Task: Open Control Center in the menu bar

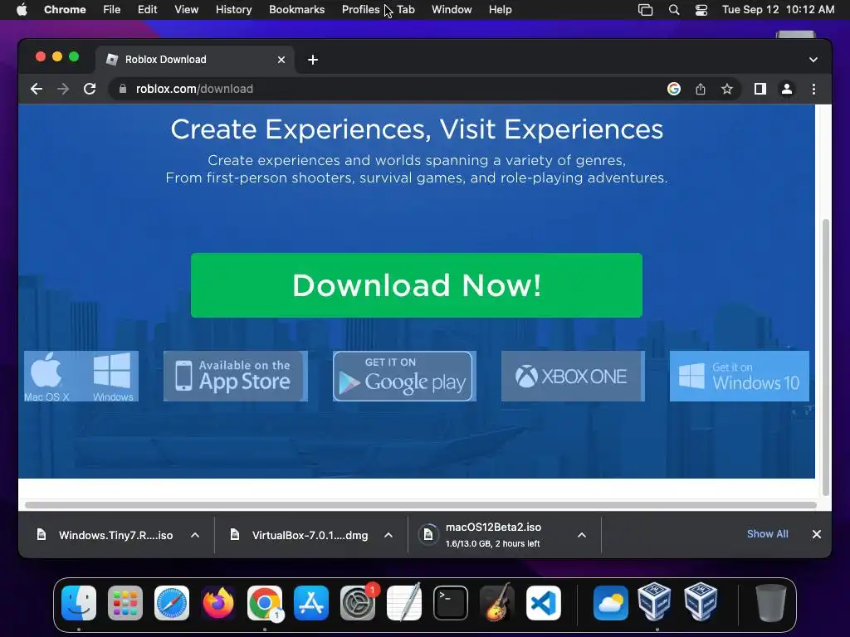Action: point(701,10)
